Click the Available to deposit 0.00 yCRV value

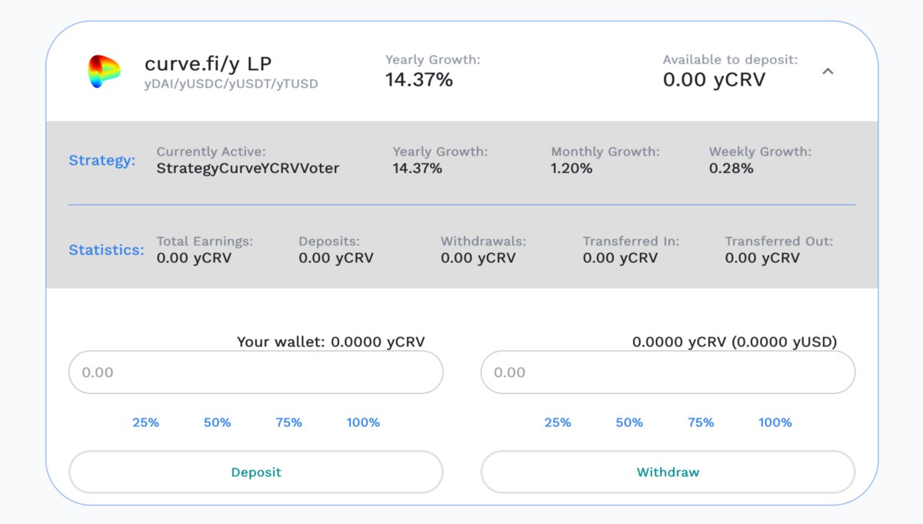pos(715,79)
